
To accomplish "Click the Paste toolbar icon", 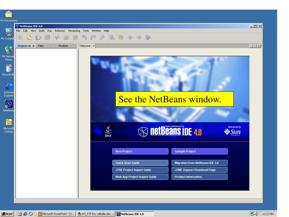I will pos(75,38).
